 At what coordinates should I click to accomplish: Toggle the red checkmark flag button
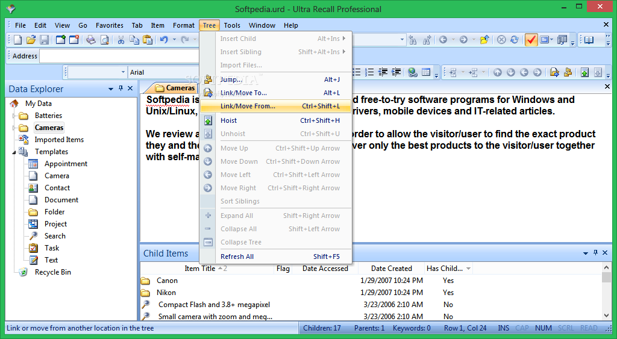[531, 40]
